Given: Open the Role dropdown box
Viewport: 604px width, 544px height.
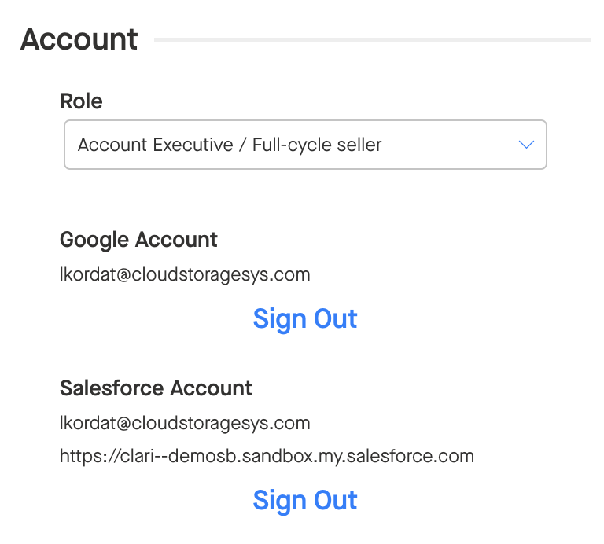Looking at the screenshot, I should 305,145.
